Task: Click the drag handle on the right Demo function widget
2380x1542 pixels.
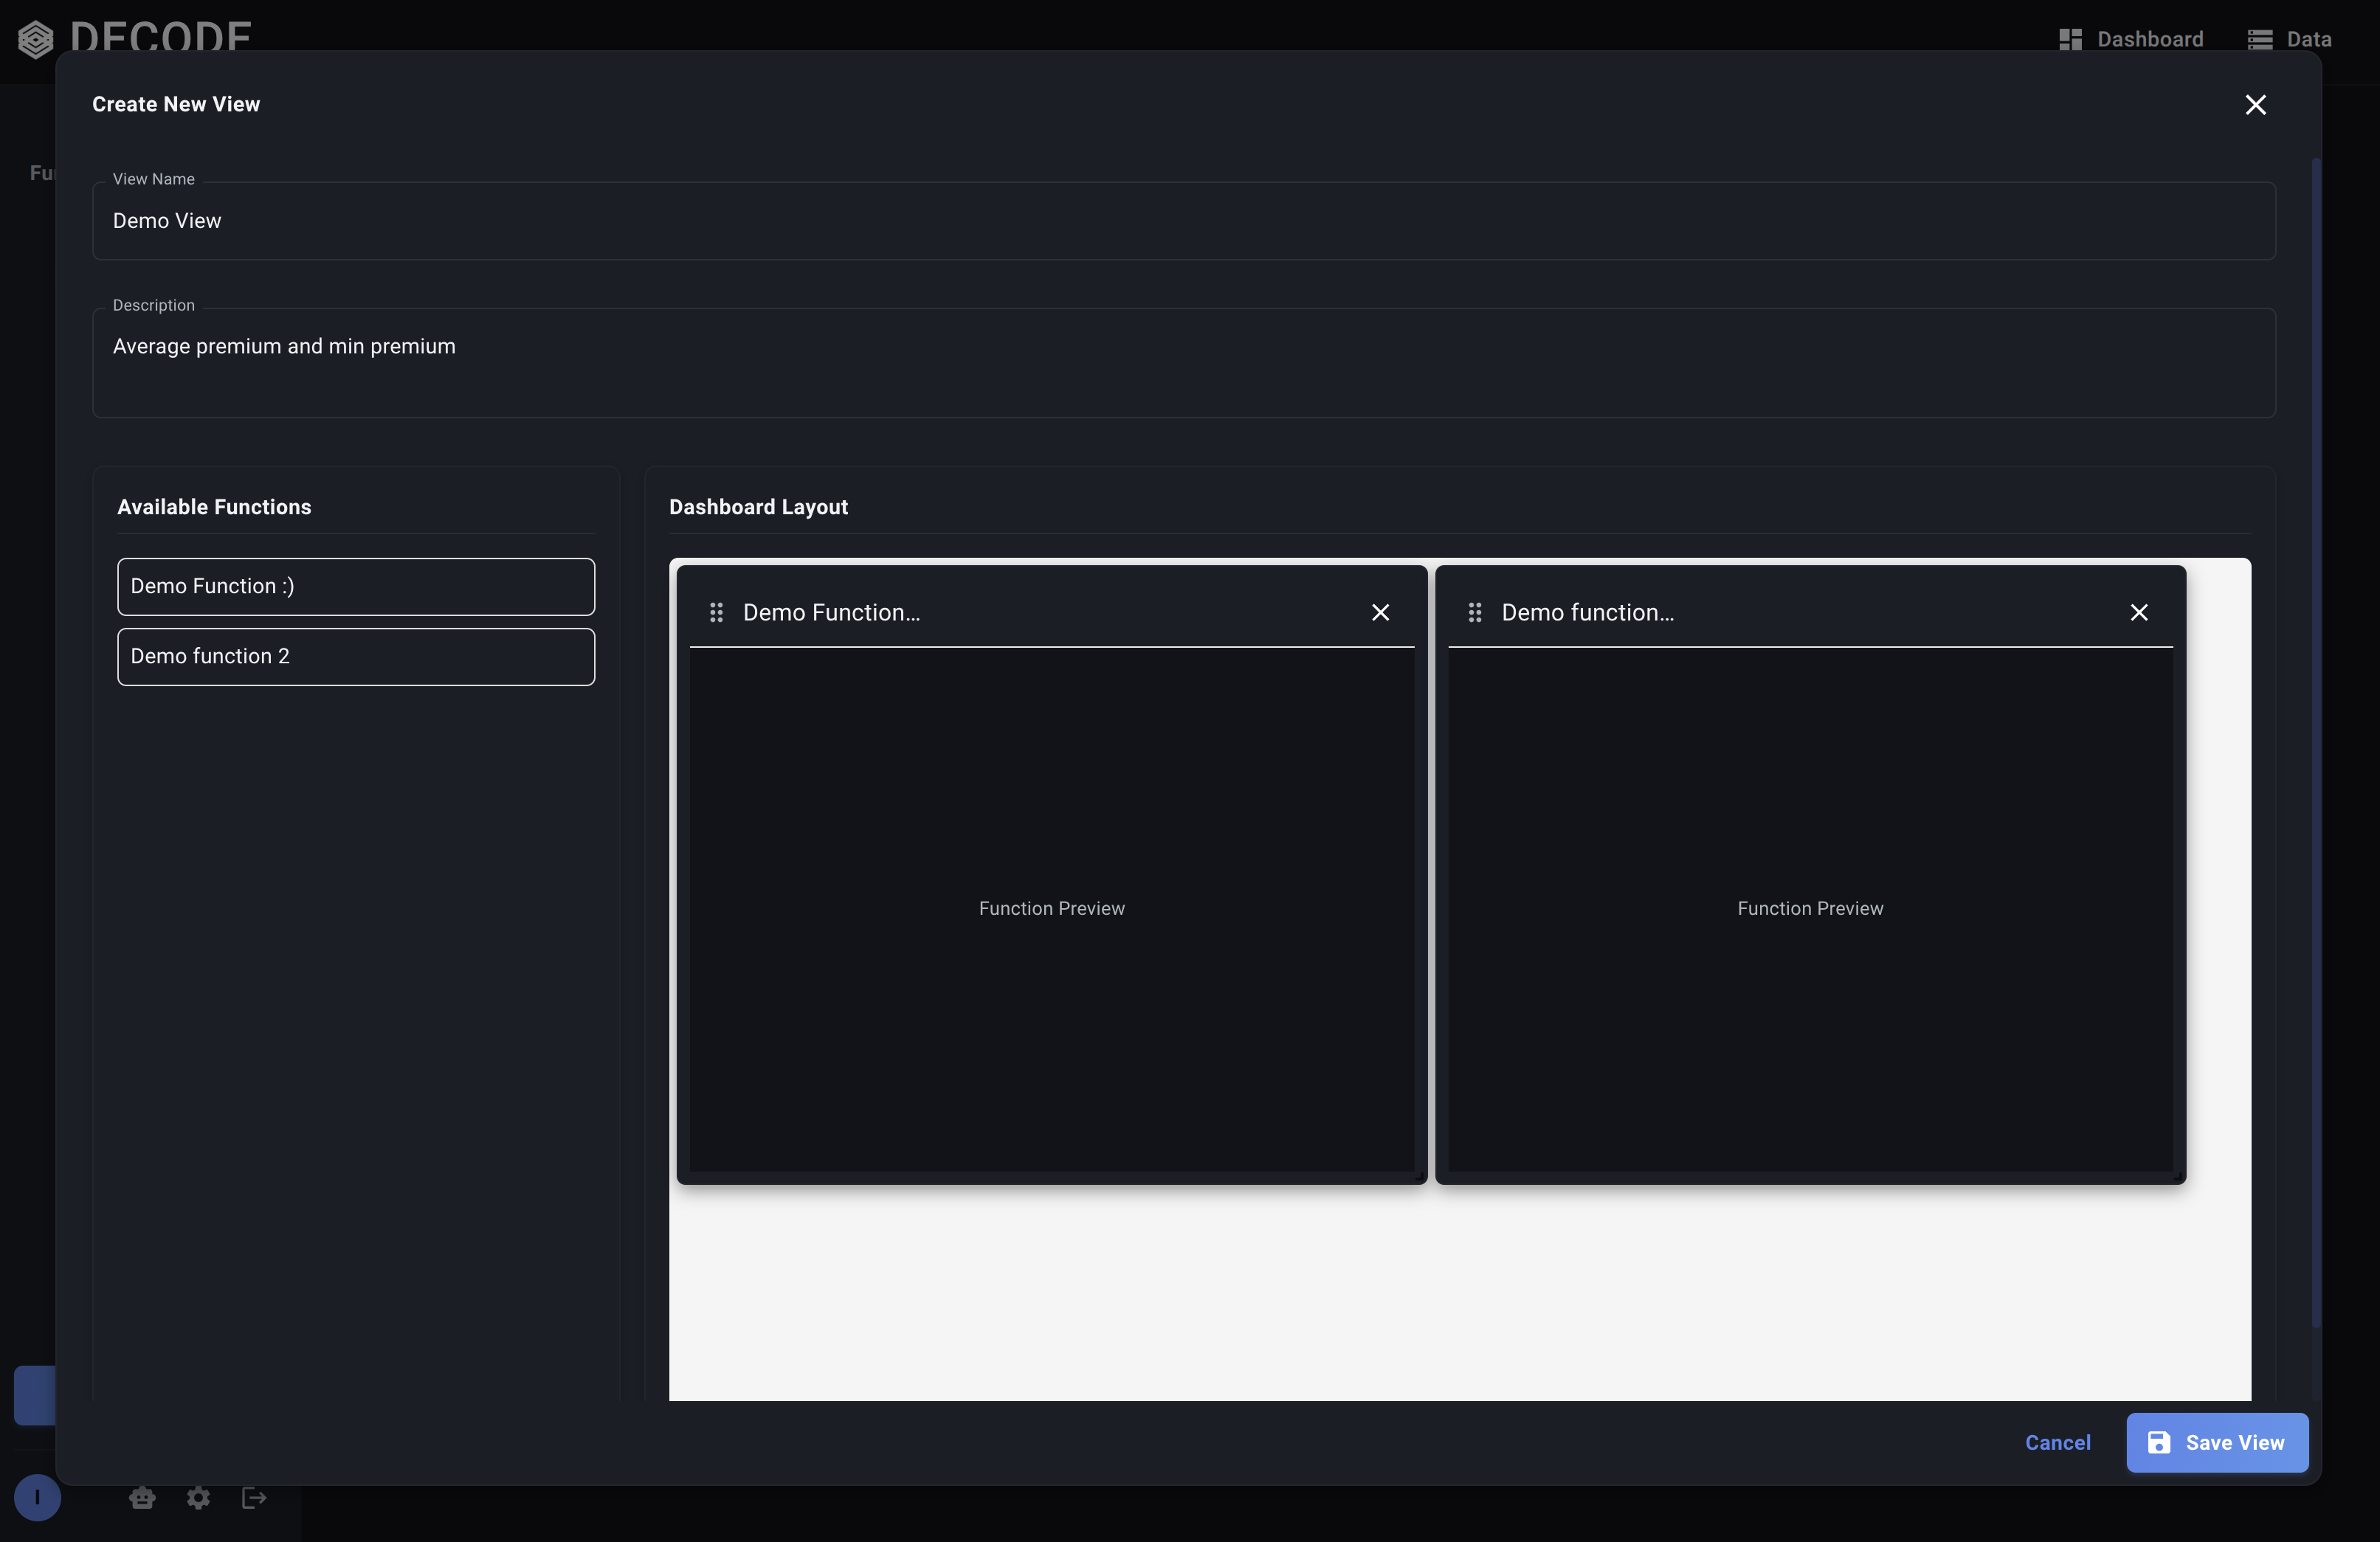Action: click(x=1475, y=612)
